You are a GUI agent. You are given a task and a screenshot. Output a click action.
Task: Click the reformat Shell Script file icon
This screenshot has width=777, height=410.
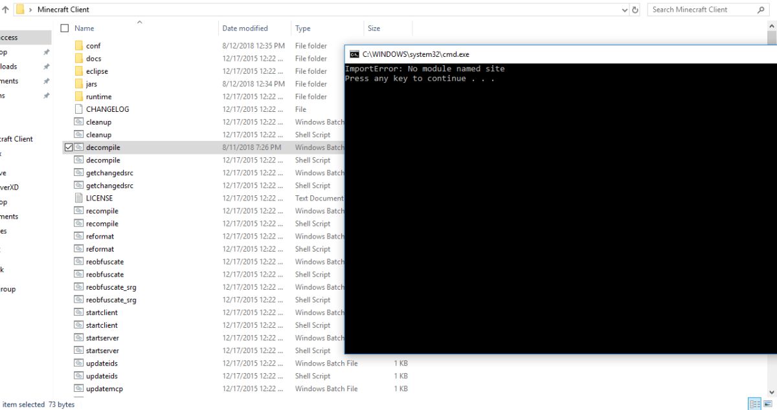point(79,249)
